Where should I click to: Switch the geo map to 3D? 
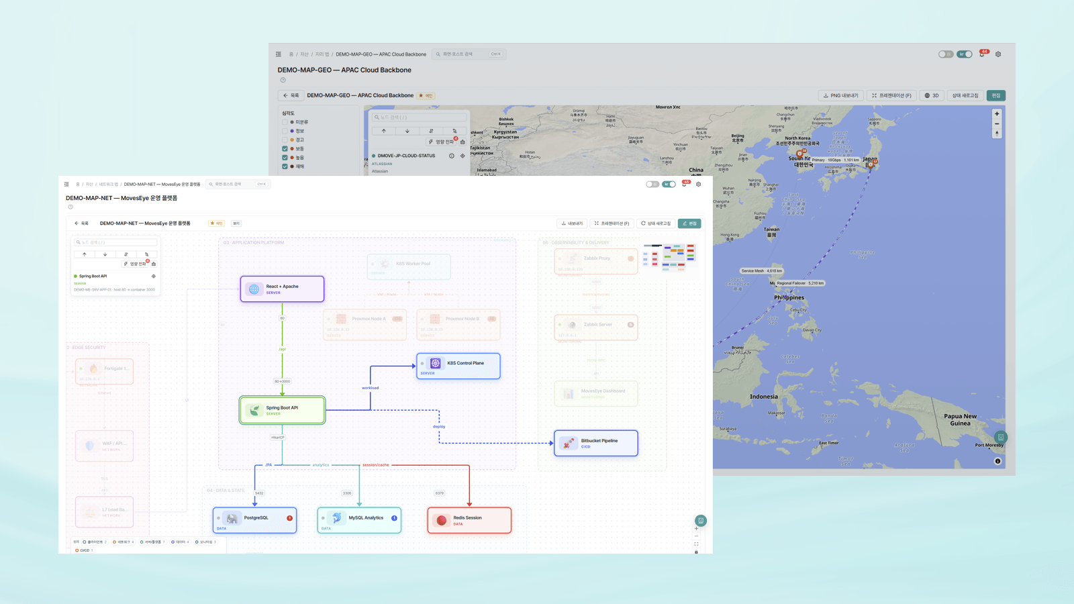click(932, 95)
